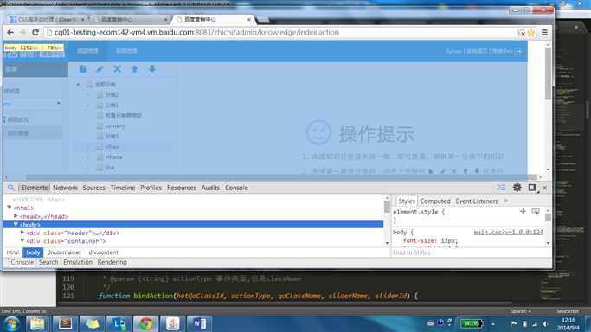
Task: Click the blocked-content icon in the address bar
Action: pos(521,33)
